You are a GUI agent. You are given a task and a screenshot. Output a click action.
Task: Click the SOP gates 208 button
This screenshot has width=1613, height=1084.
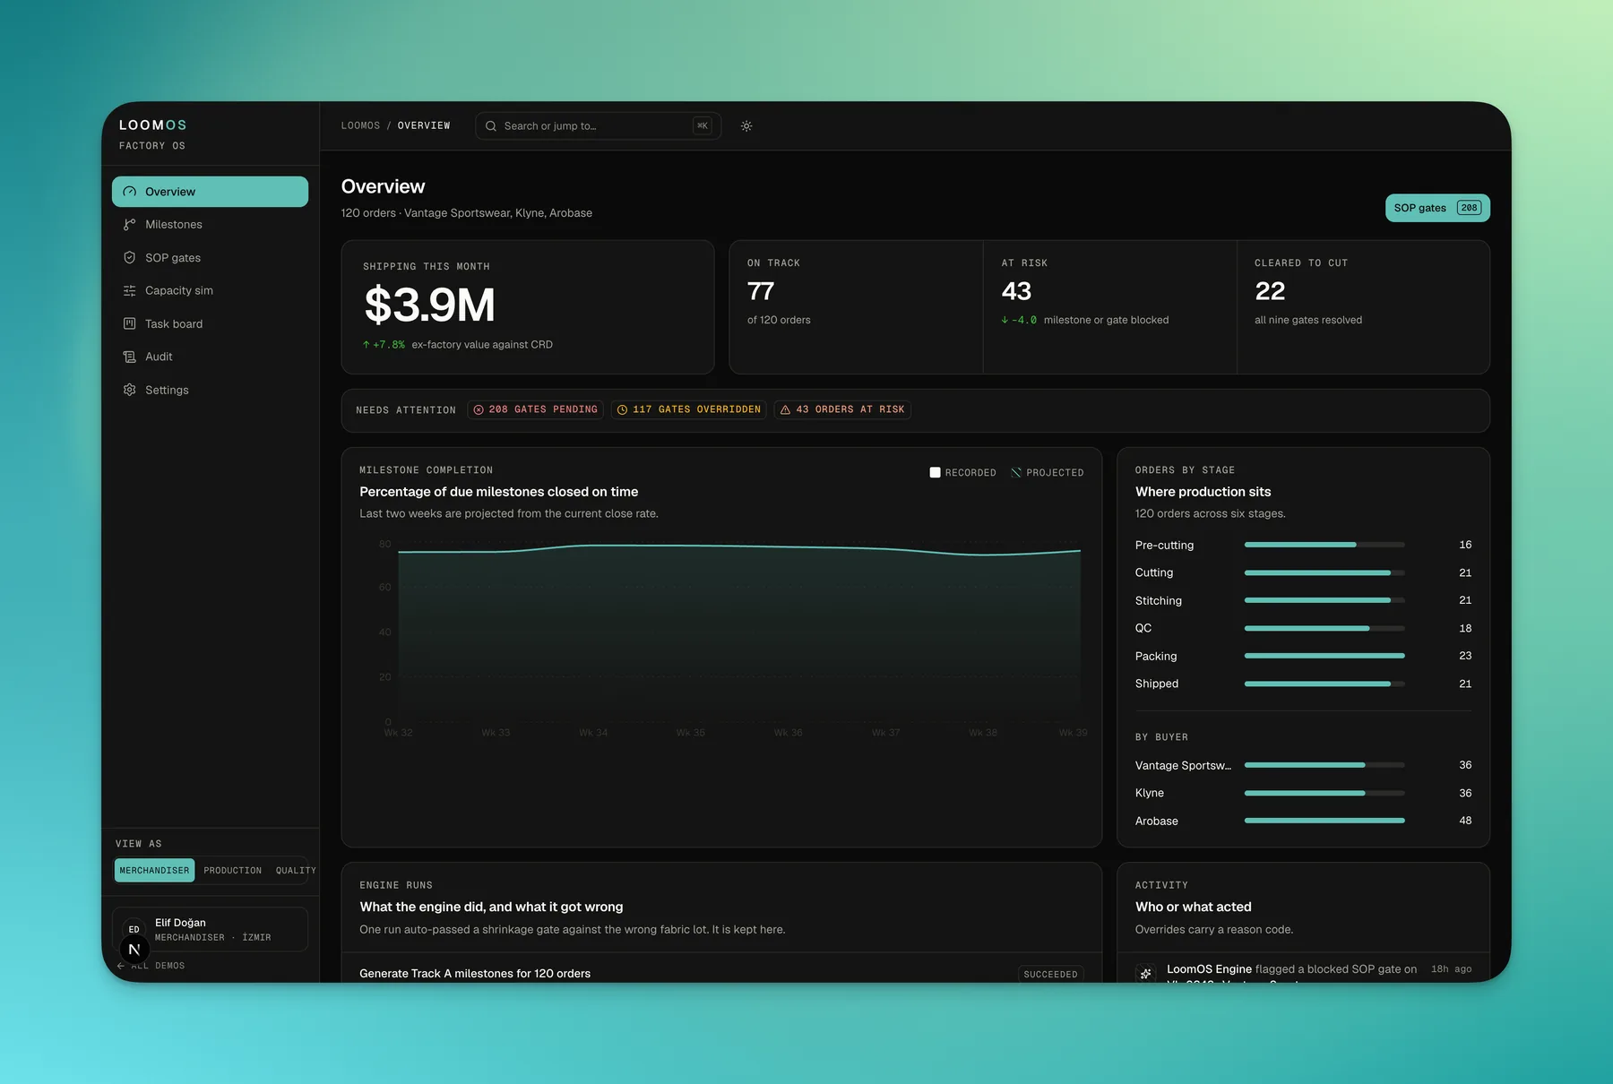click(x=1437, y=208)
